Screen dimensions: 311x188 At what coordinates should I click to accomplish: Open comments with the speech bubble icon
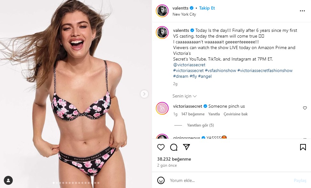point(174,147)
